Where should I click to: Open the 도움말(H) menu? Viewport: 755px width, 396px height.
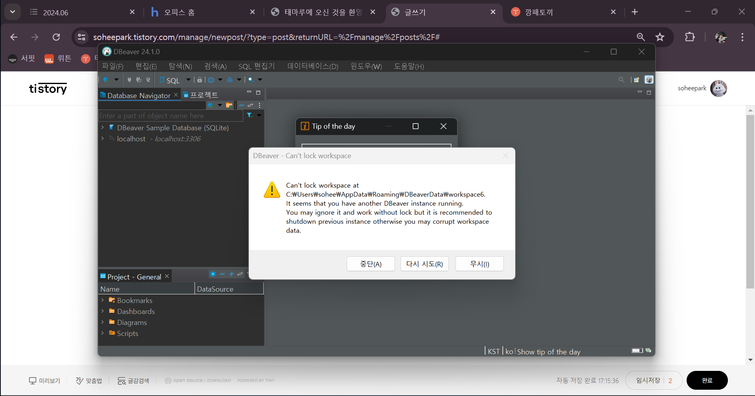click(409, 66)
